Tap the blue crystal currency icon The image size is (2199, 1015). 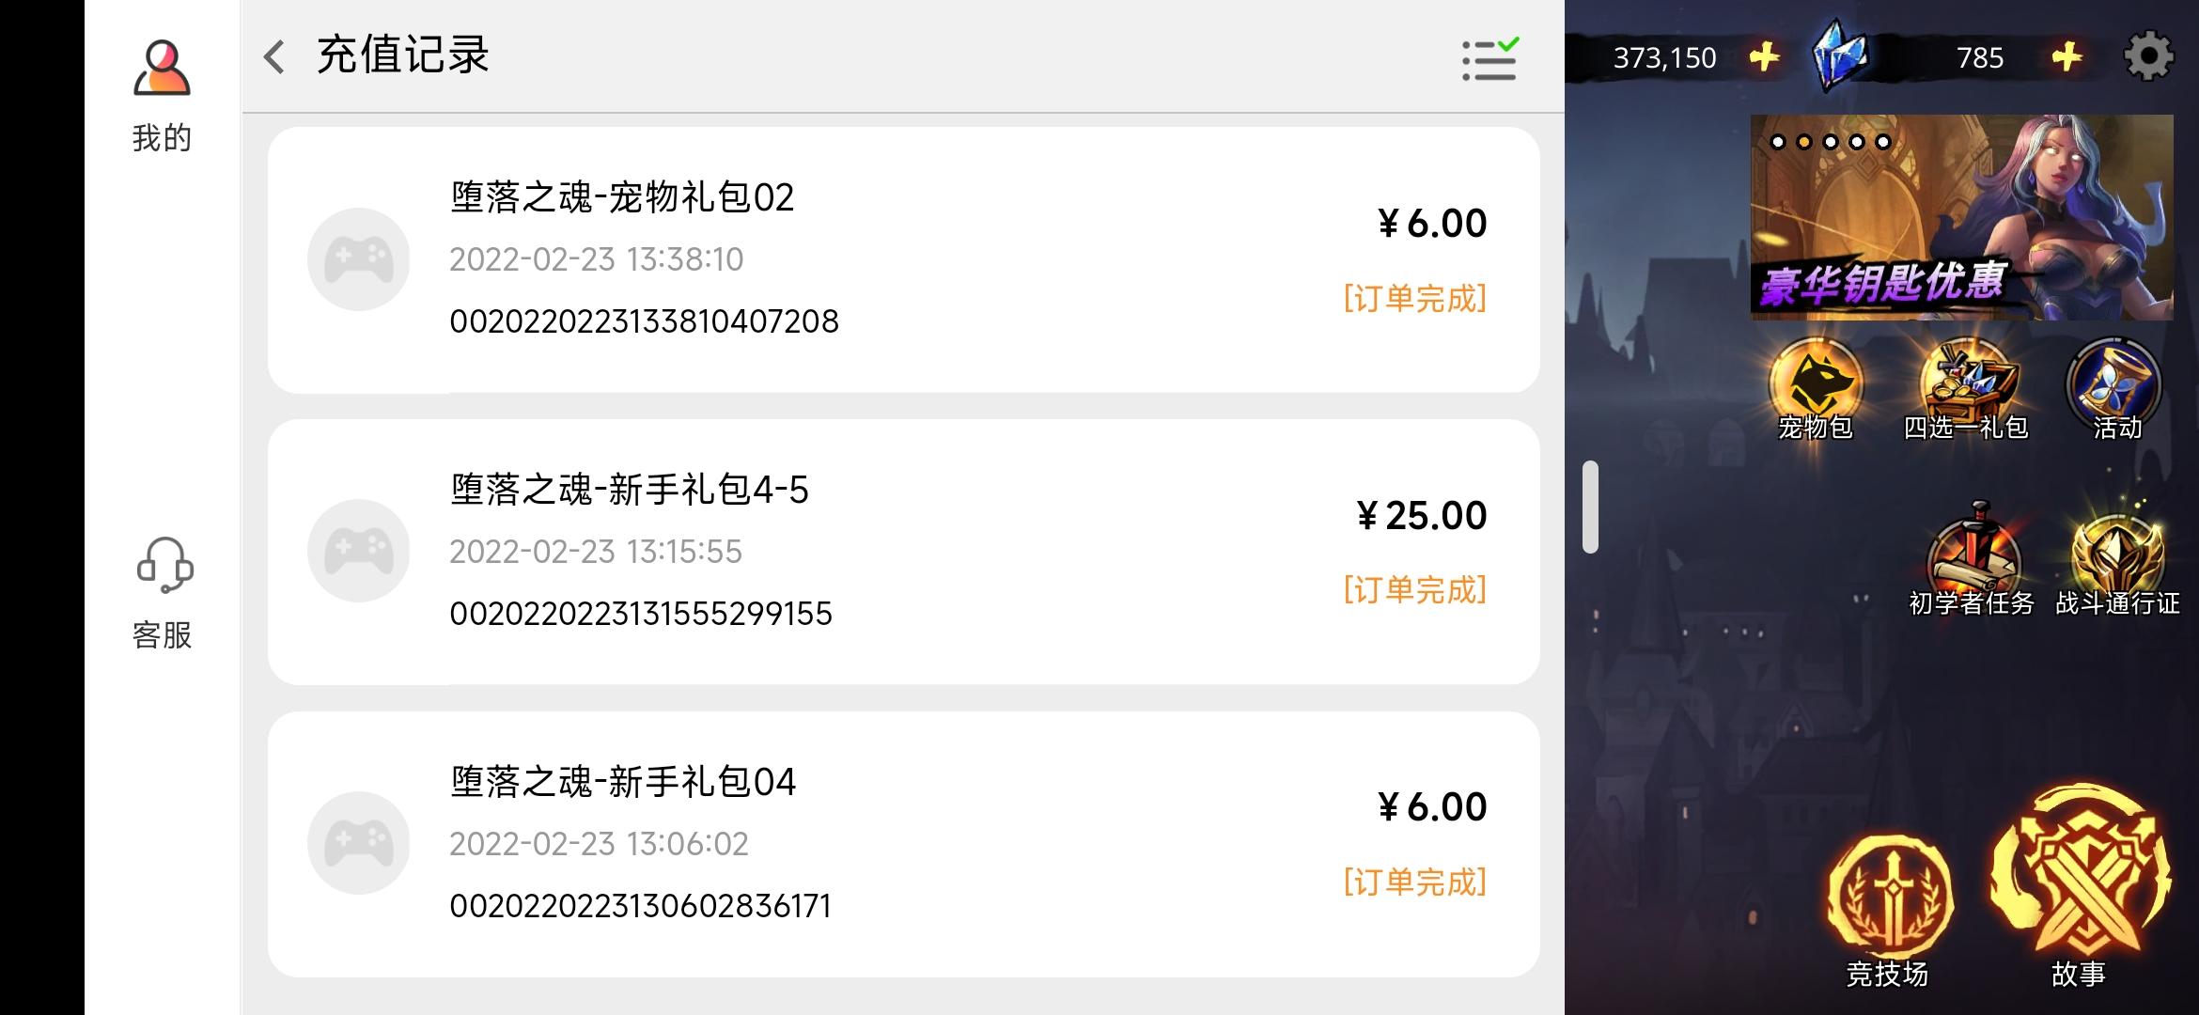click(x=1840, y=56)
